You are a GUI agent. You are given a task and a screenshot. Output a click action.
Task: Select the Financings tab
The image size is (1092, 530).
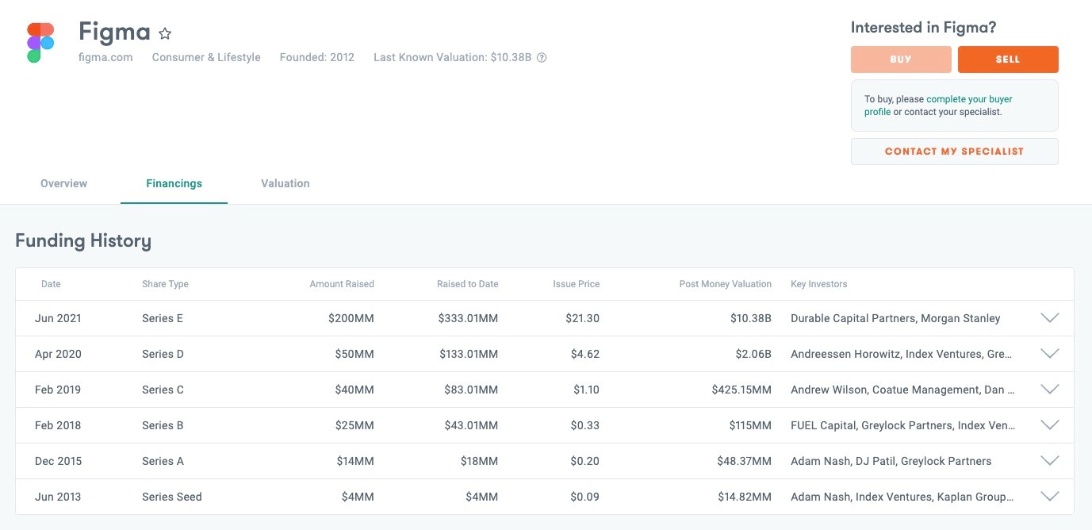(x=174, y=183)
